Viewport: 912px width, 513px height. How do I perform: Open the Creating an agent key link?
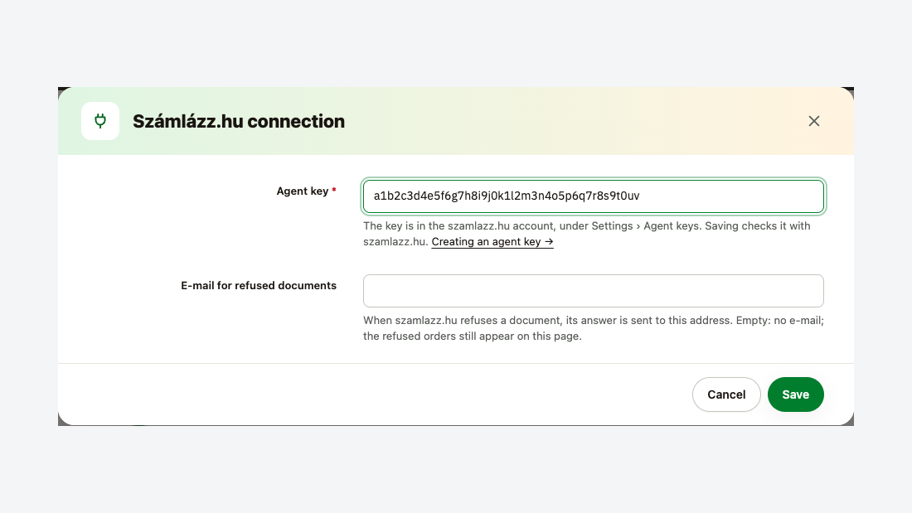[x=492, y=242]
